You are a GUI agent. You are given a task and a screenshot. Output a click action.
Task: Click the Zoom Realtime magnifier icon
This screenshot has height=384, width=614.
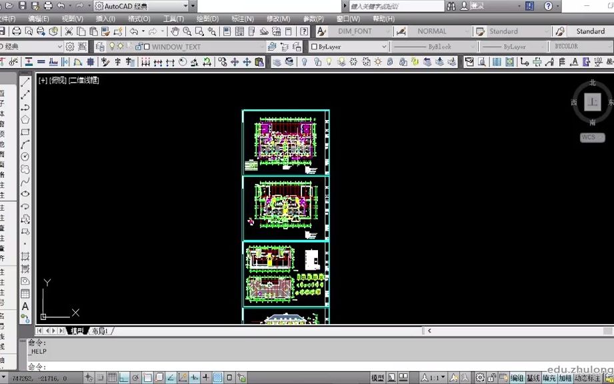tap(187, 31)
